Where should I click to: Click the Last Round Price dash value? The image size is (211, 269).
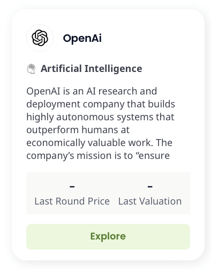[x=72, y=187]
